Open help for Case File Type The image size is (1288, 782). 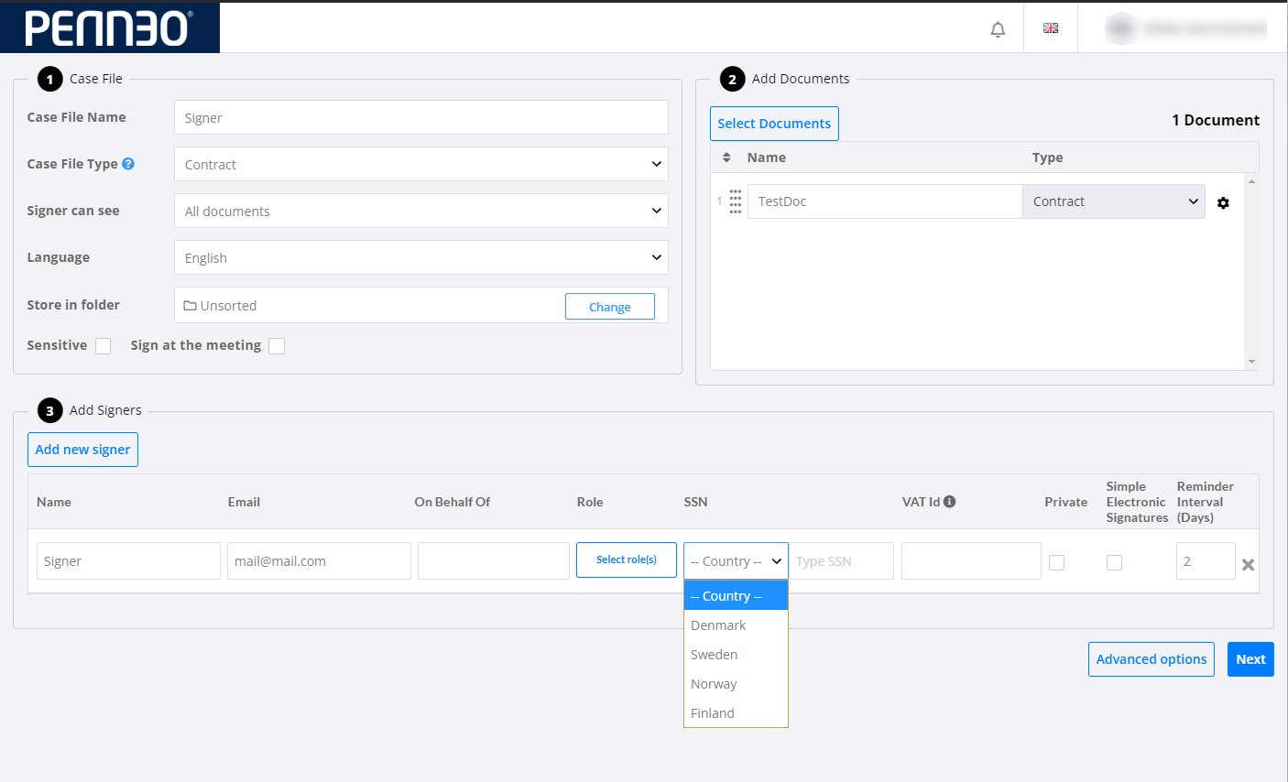(x=128, y=163)
